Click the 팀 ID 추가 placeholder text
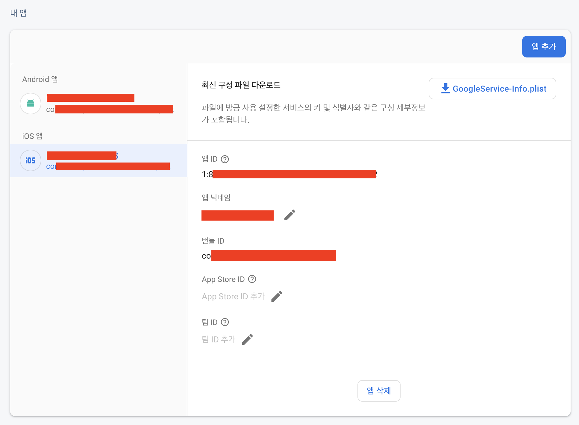Screen dimensions: 579x425 coord(219,339)
